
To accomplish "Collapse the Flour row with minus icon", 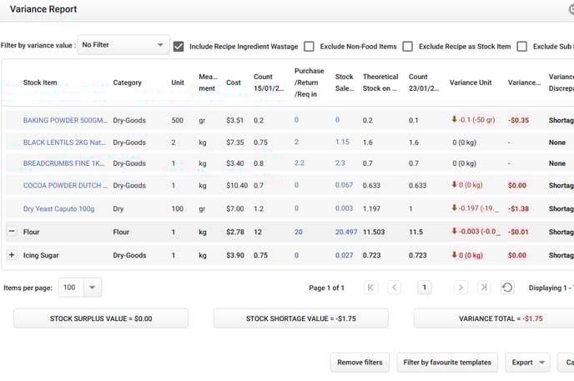I will coord(12,231).
